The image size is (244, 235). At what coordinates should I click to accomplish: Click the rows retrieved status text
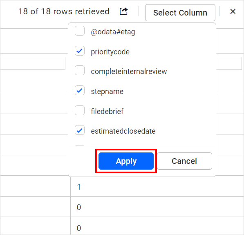tap(64, 11)
